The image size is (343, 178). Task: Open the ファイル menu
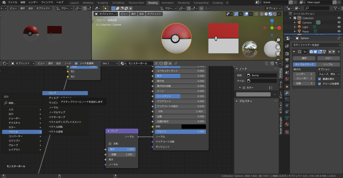point(12,2)
